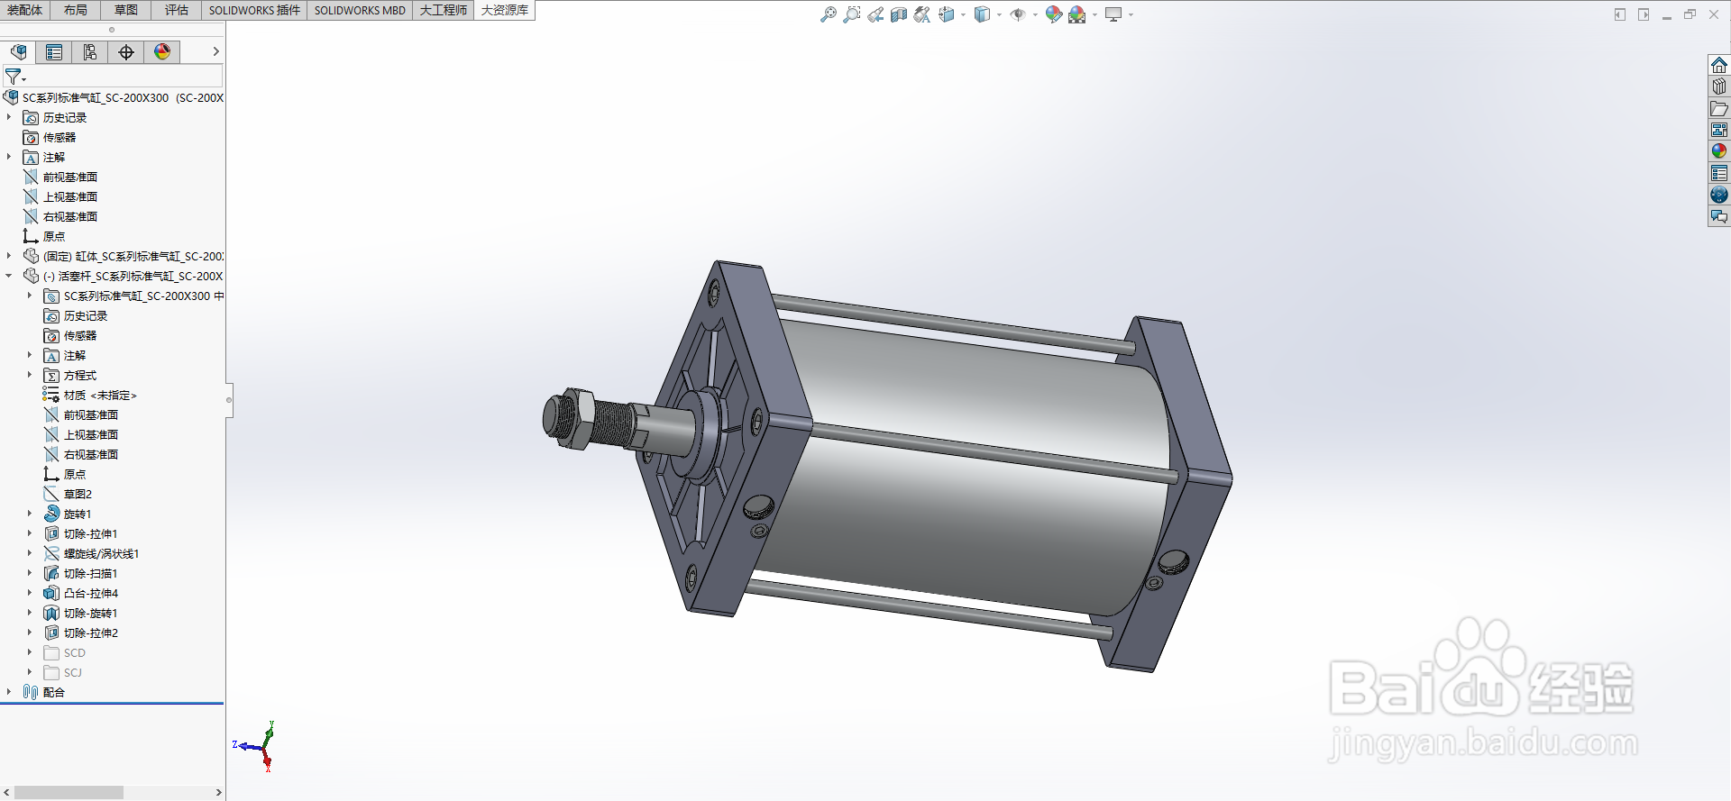The height and width of the screenshot is (801, 1731).
Task: Expand the 配合 mates folder
Action: pos(9,692)
